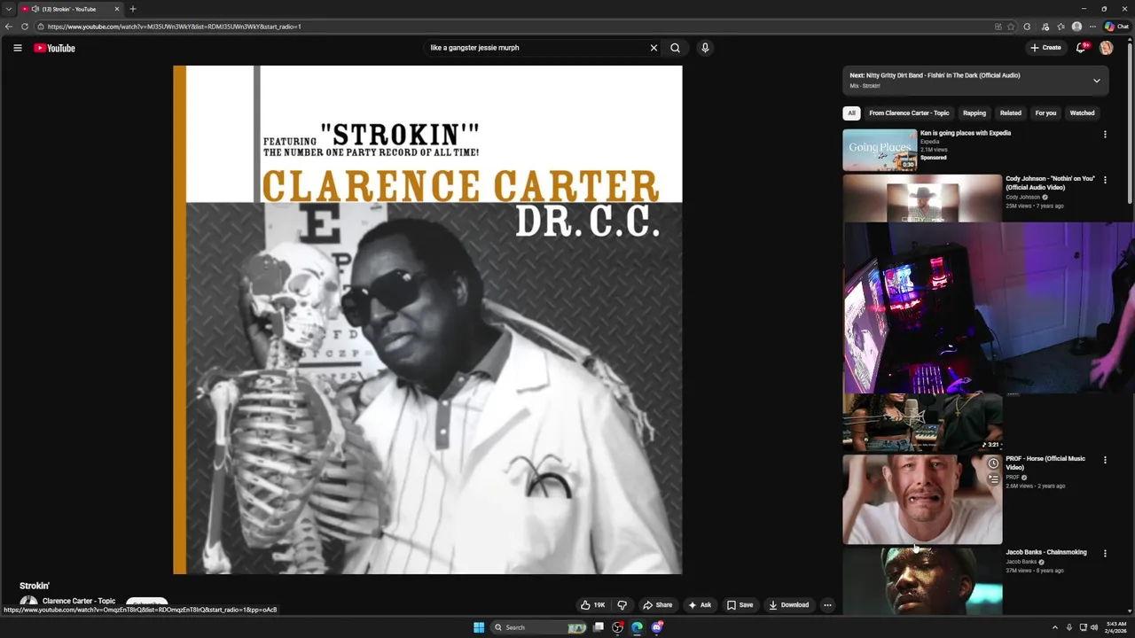The height and width of the screenshot is (638, 1135).
Task: Open more actions ellipsis below the video
Action: [x=827, y=605]
